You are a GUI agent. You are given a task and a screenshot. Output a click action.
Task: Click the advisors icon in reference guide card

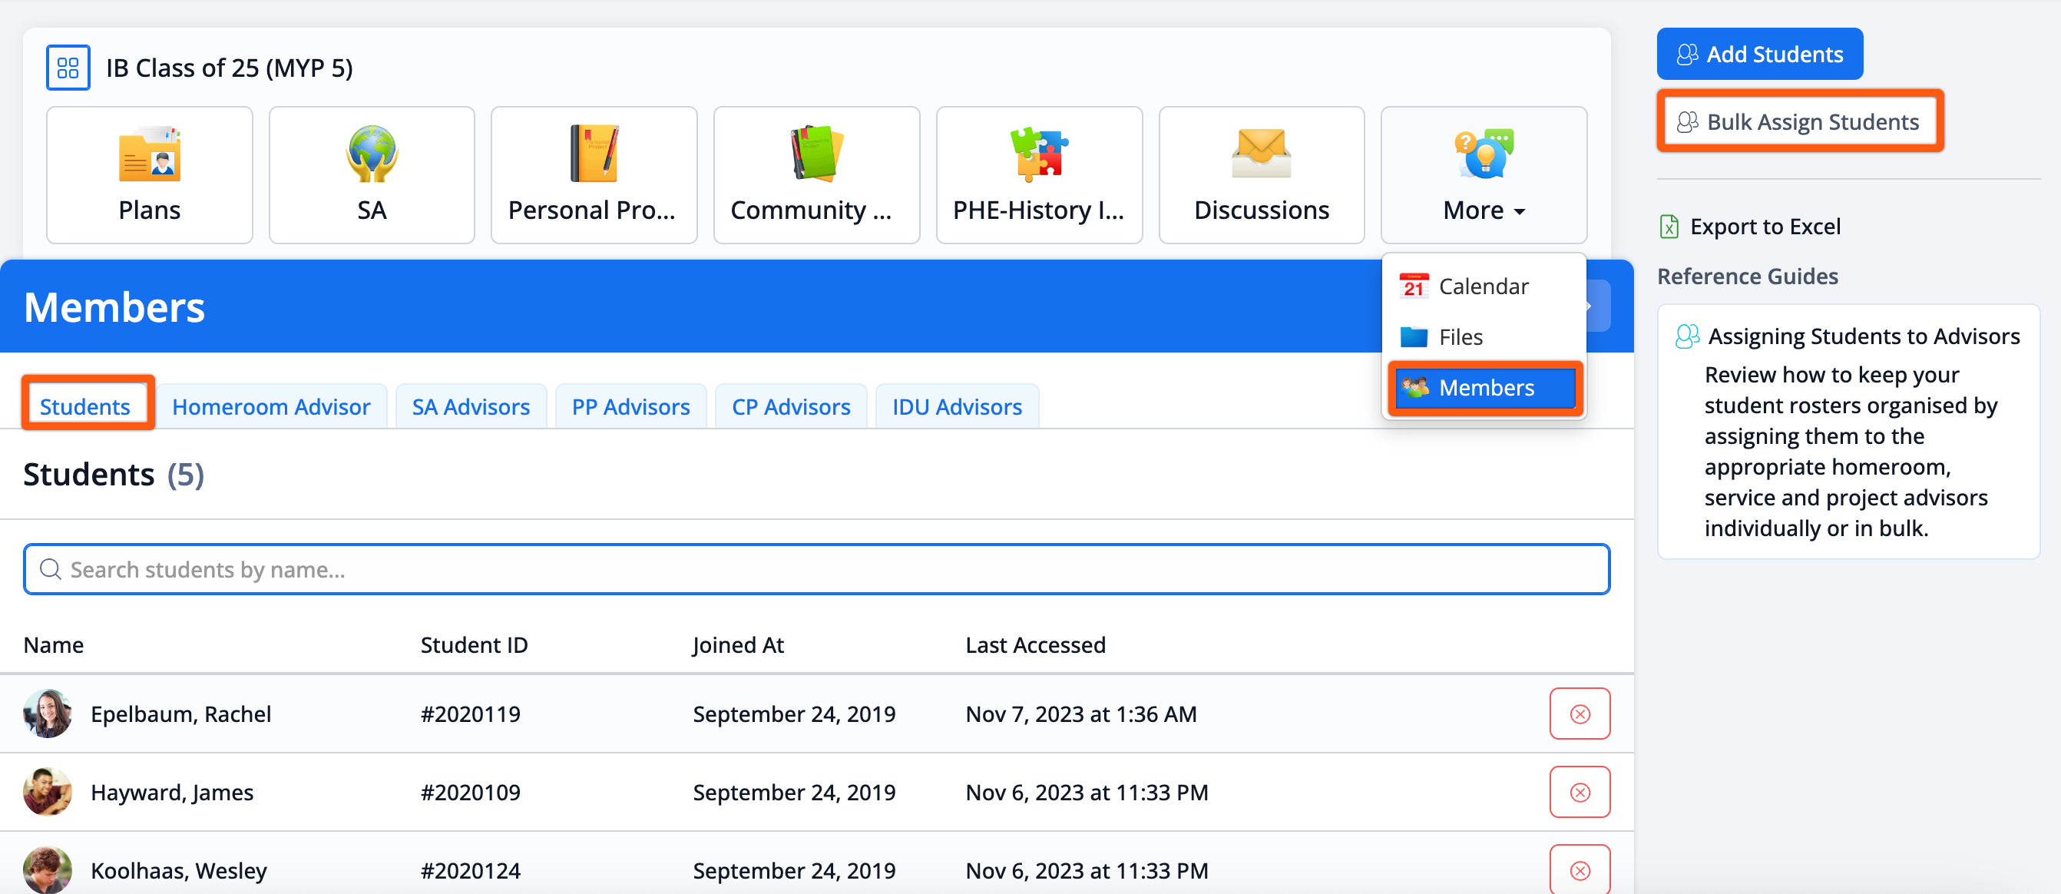[x=1687, y=336]
